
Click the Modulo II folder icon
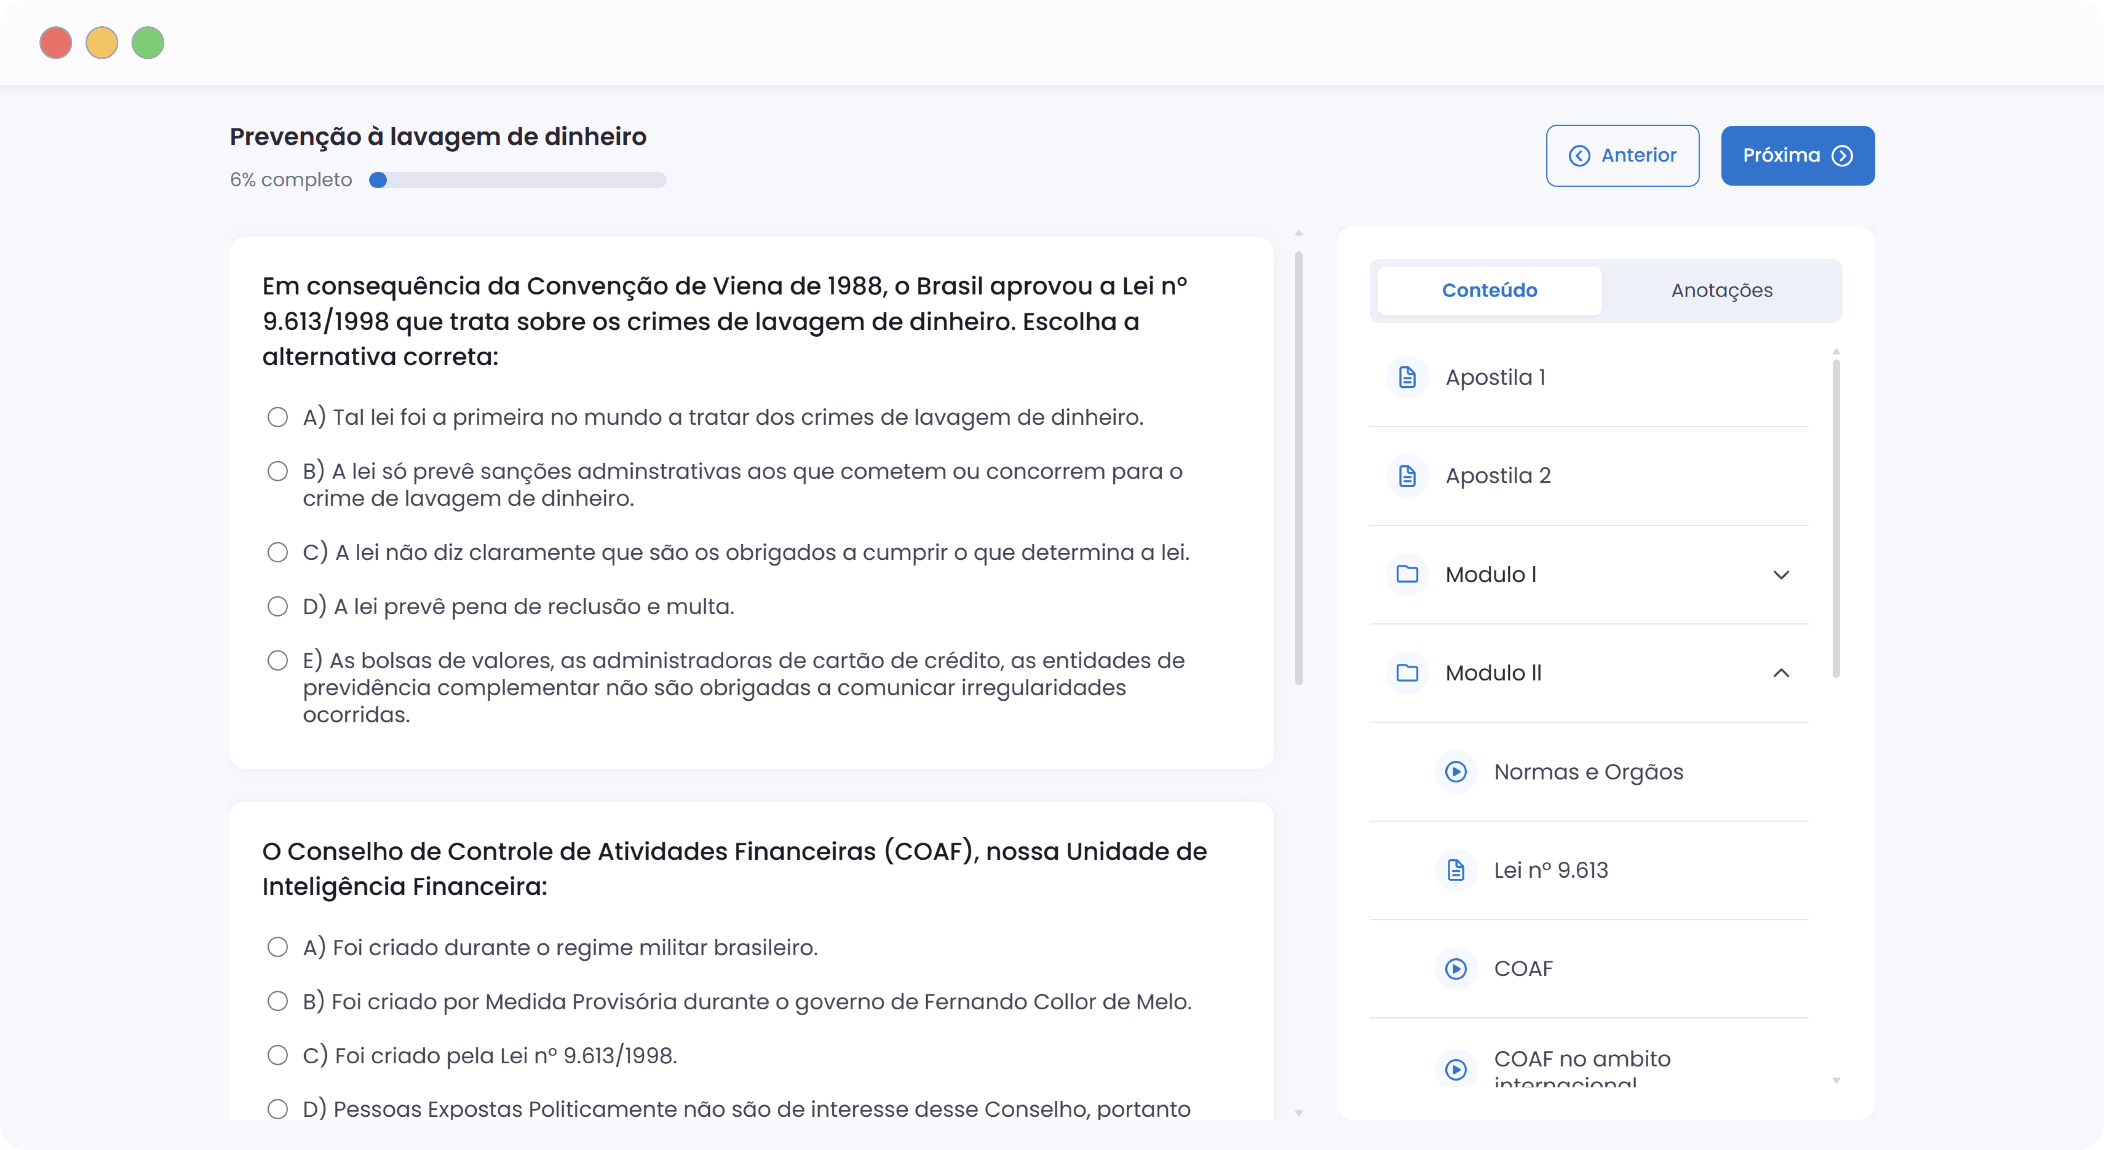tap(1407, 672)
